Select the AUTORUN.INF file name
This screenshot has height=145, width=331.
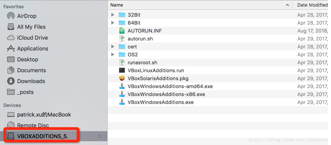[x=145, y=31]
